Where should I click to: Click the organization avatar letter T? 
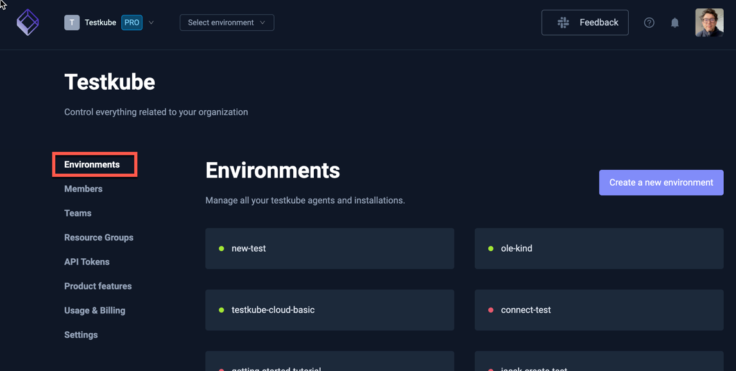tap(72, 22)
